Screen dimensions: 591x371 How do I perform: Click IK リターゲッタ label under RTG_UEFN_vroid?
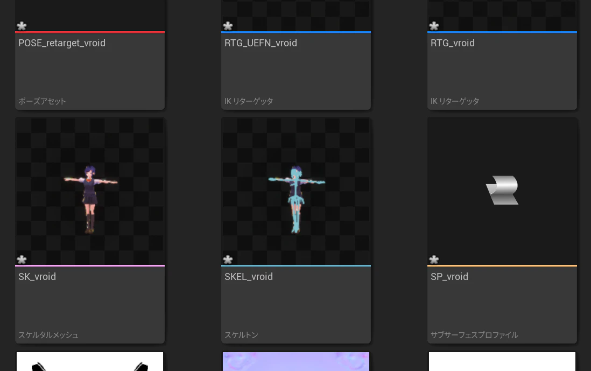[x=249, y=101]
